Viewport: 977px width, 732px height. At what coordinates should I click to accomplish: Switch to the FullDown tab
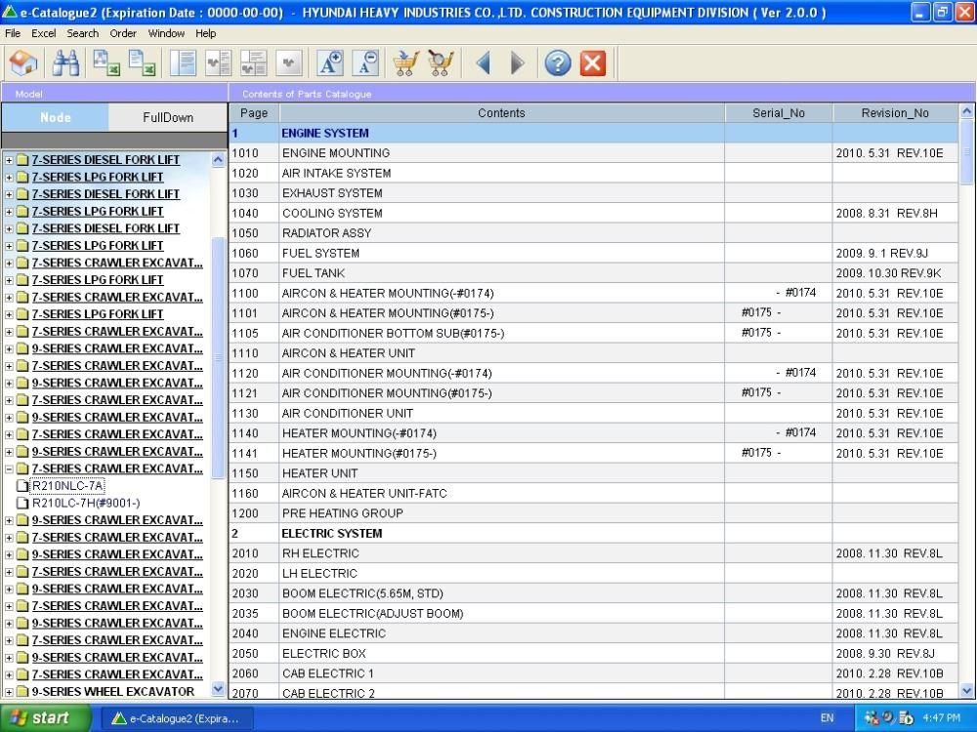coord(168,117)
